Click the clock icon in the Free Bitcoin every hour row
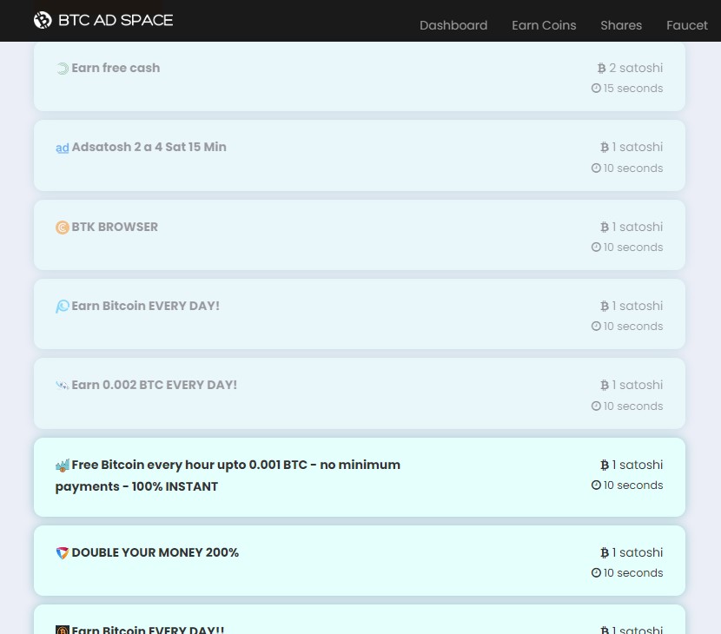 point(596,485)
